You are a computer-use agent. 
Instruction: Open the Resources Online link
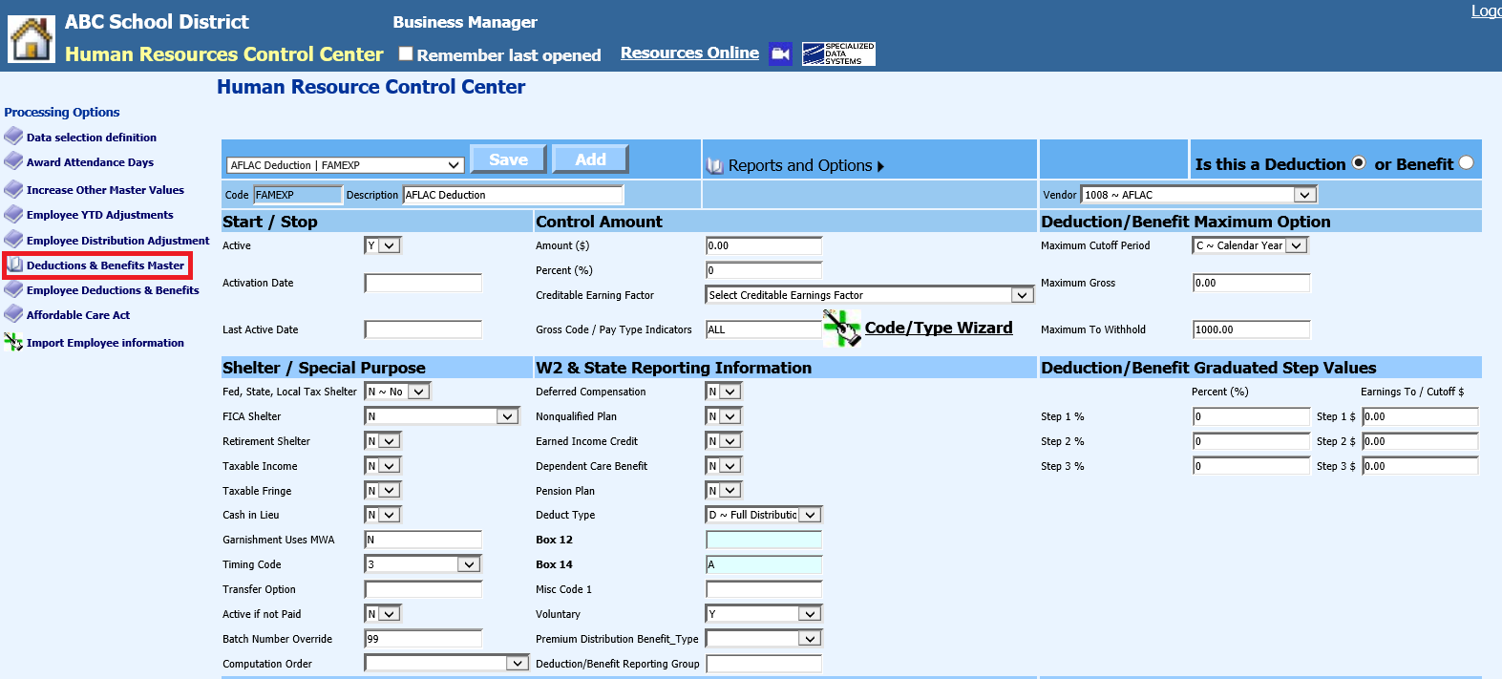(689, 53)
